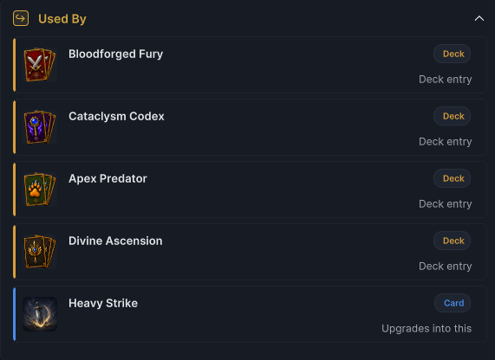Screen dimensions: 495x360
Task: Click the Card badge on Heavy Strike
Action: tap(453, 303)
